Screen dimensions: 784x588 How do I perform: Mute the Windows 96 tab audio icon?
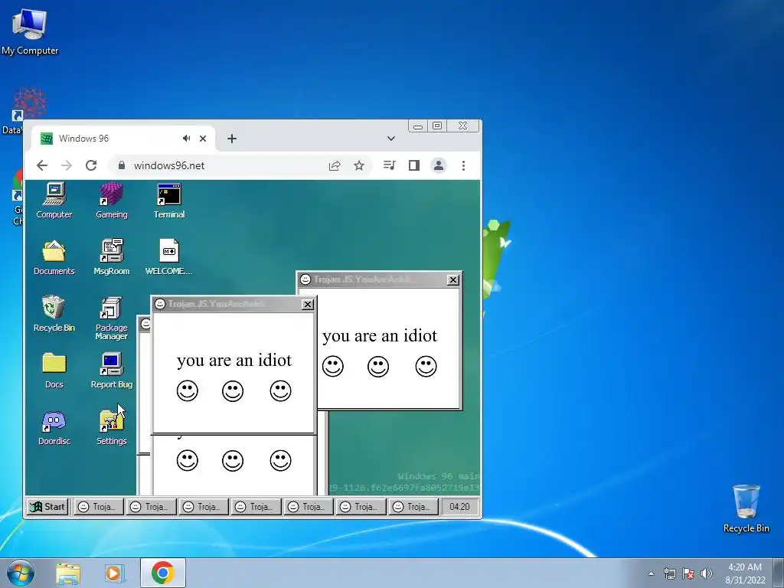187,139
